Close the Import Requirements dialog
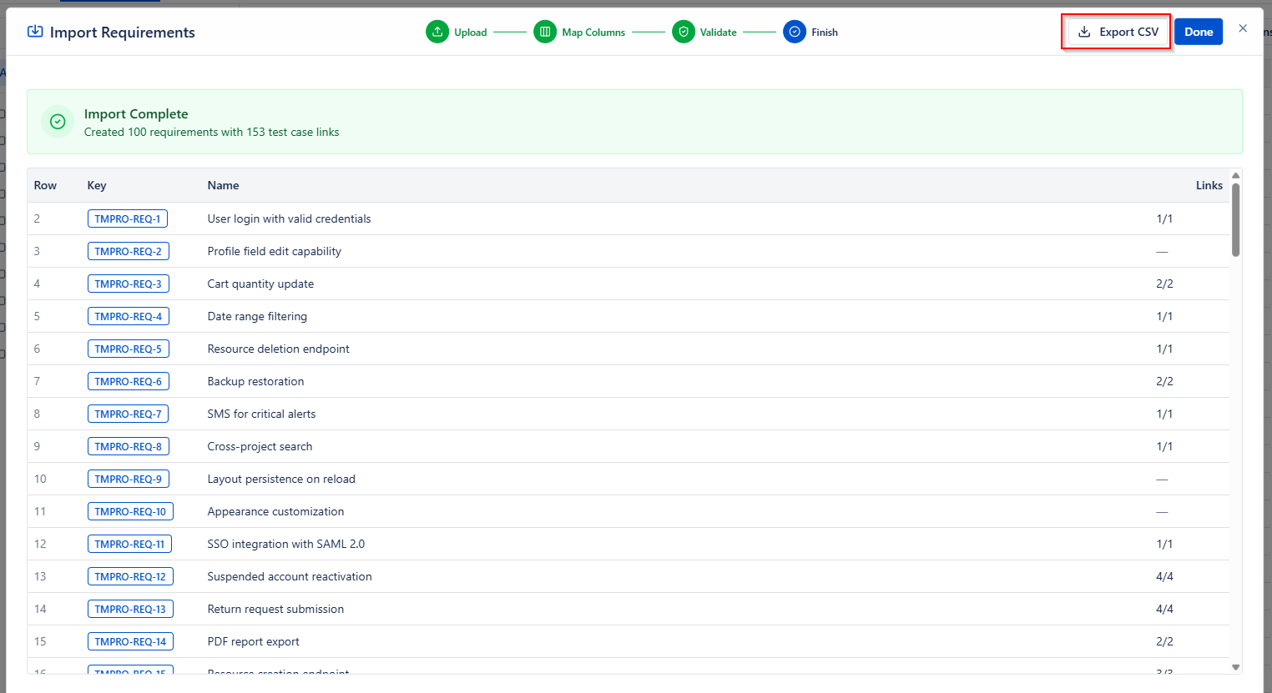Image resolution: width=1272 pixels, height=693 pixels. [1243, 28]
